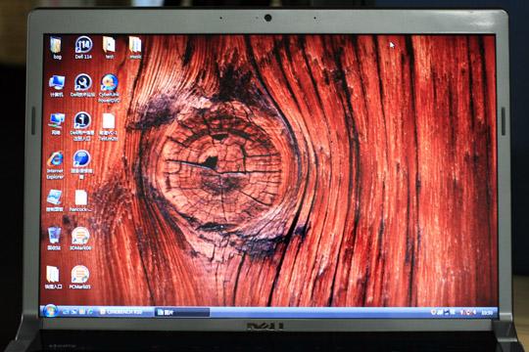The width and height of the screenshot is (529, 352).
Task: Launch the 3DMark06 shortcut
Action: click(80, 239)
